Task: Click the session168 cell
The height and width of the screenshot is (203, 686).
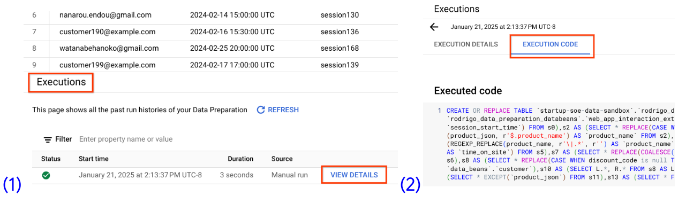Action: [x=340, y=48]
